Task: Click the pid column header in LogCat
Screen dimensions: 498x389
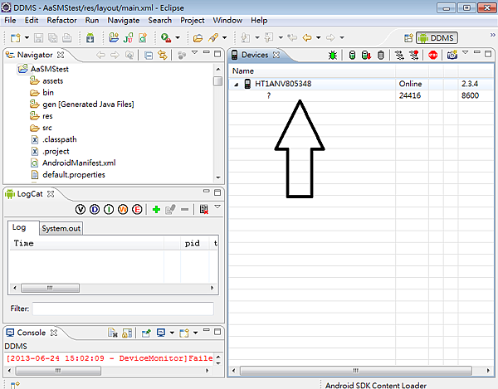Action: (x=195, y=243)
